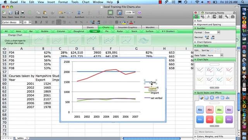This screenshot has height=140, width=248.
Task: Switch to the SmartArt Graphics tab
Action: pos(127,27)
